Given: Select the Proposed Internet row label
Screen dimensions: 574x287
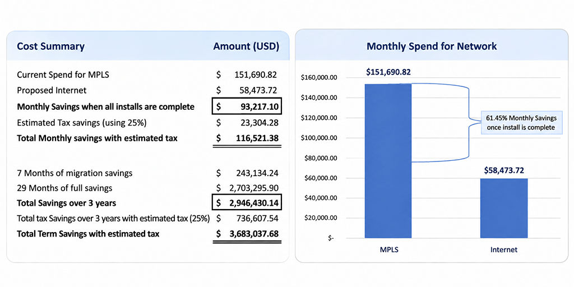Looking at the screenshot, I should point(52,90).
